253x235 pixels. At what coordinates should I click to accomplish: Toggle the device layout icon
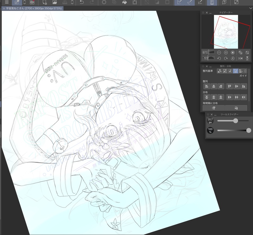(212, 3)
